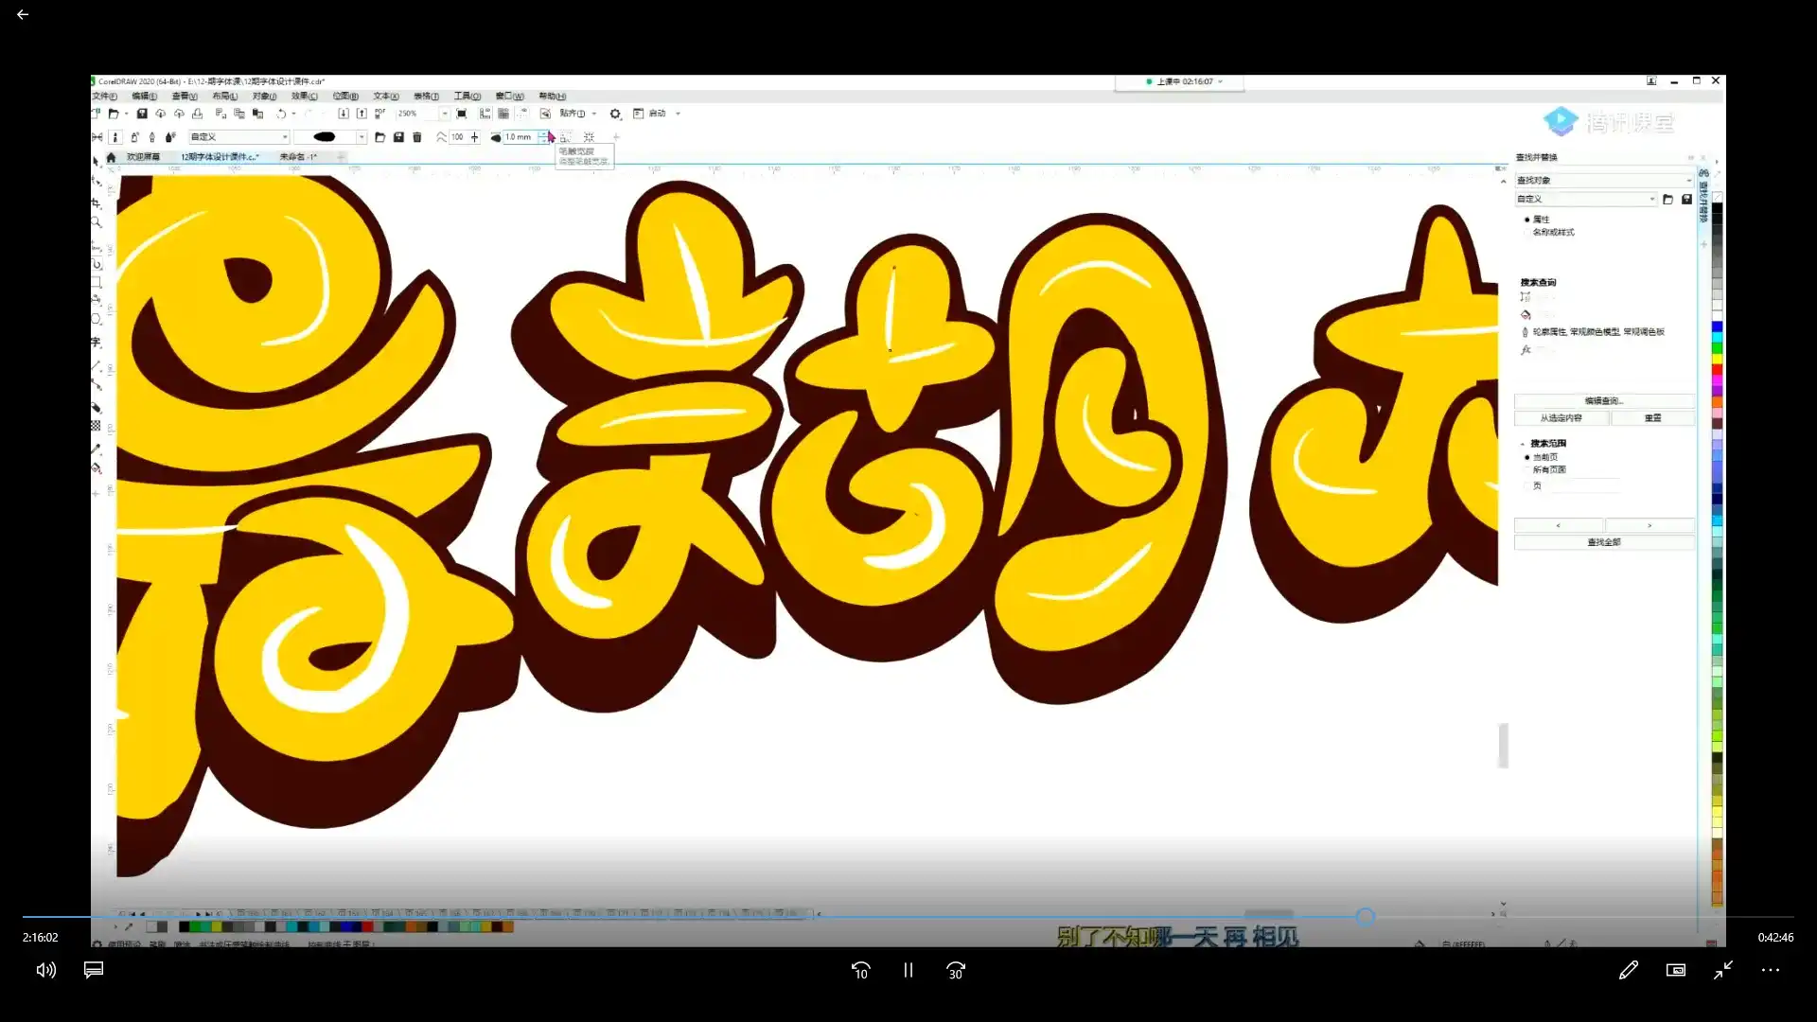Select the Zoom tool in toolbox
Screen dimensions: 1817x1022
97,222
